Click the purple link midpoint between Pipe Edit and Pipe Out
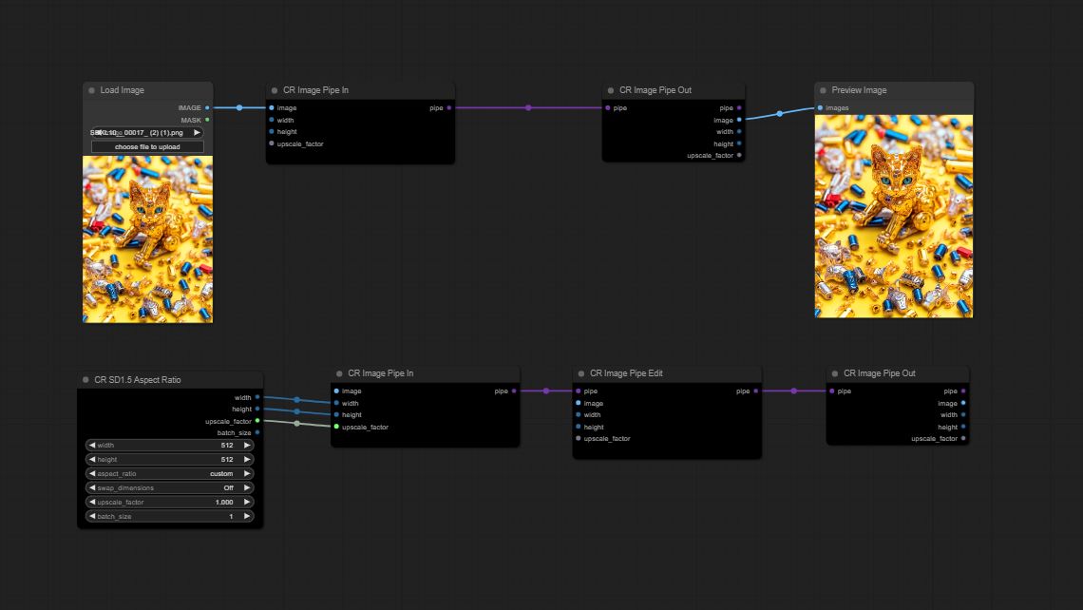Screen dimensions: 1083x610 coord(794,391)
